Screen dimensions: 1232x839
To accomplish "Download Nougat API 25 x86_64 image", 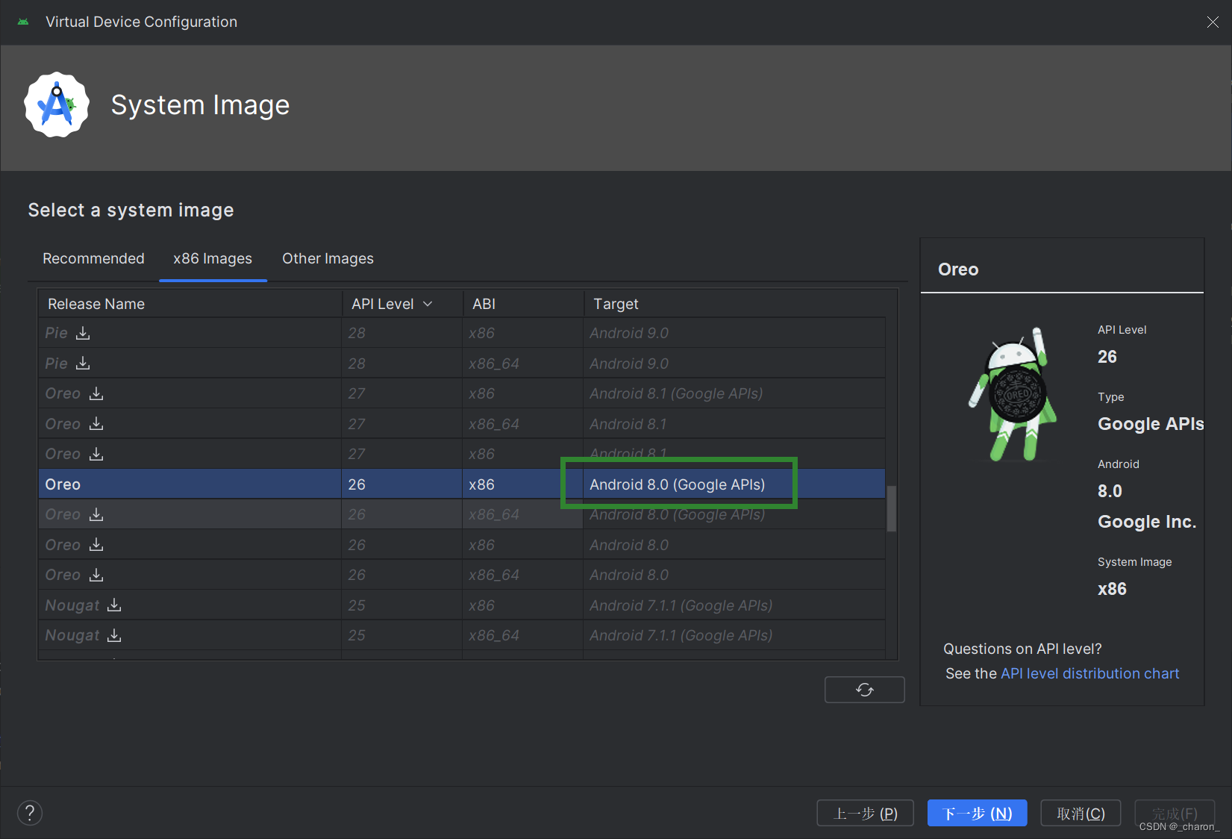I will coord(114,635).
